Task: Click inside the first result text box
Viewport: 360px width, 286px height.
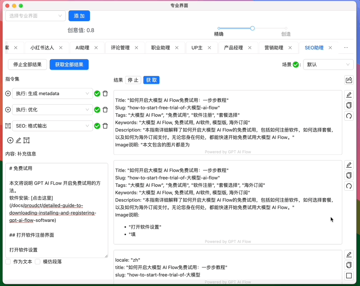Action: click(x=228, y=123)
